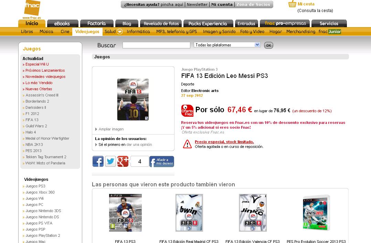Open Especial Wii U link
This screenshot has width=371, height=243.
(x=37, y=64)
